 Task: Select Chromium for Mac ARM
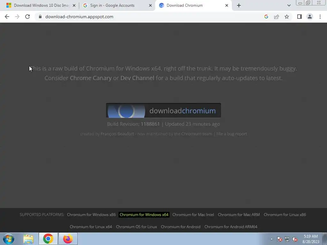[239, 215]
